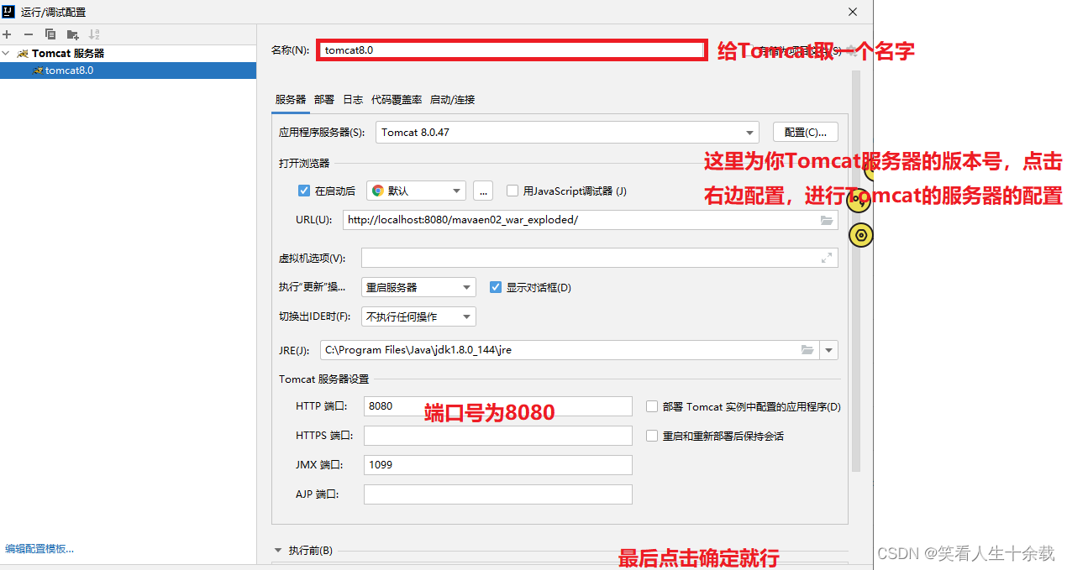Open 编辑配置模板... link

point(39,549)
